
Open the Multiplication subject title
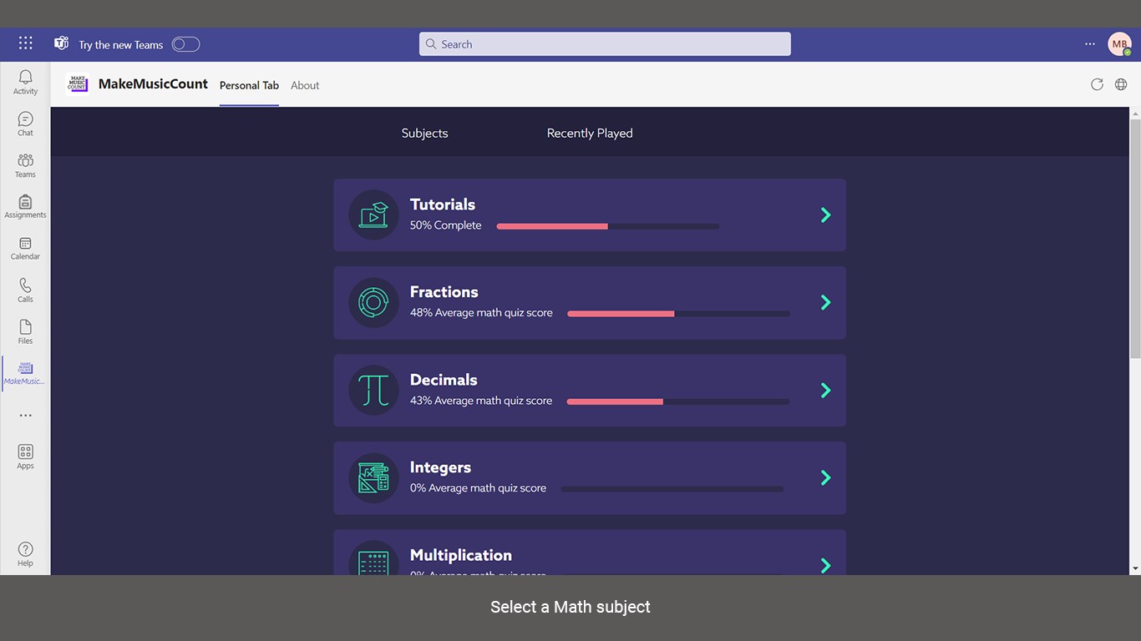pyautogui.click(x=461, y=555)
